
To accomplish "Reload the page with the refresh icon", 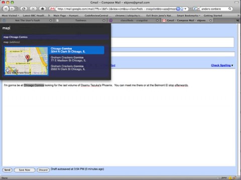I will click(24, 8).
